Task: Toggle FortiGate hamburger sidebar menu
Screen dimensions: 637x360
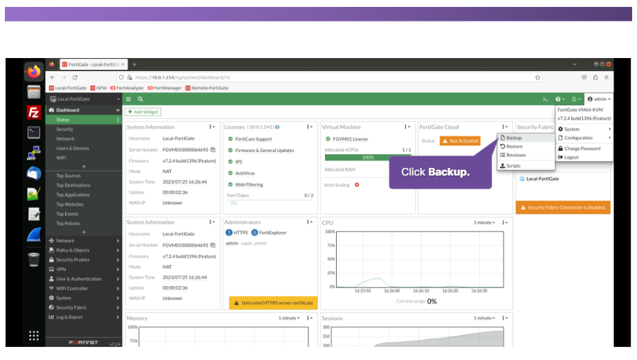Action: (129, 99)
